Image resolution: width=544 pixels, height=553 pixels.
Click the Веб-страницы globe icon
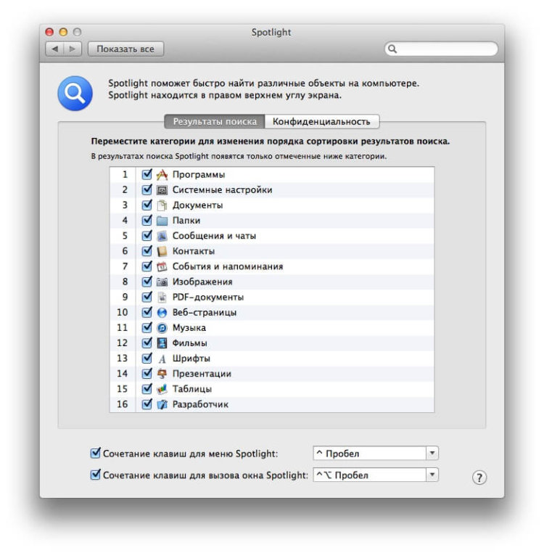[x=162, y=313]
